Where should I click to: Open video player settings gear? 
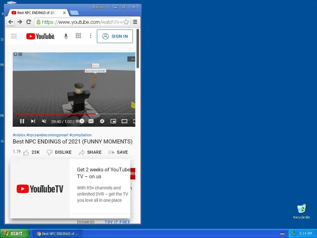102,121
